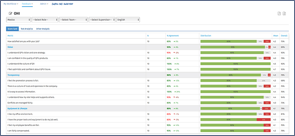Viewport: 295px width, 136px height.
Task: Click the Vision category link
Action: tap(10, 47)
